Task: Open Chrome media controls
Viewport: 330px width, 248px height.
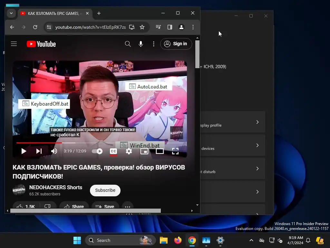Action: pos(158,27)
